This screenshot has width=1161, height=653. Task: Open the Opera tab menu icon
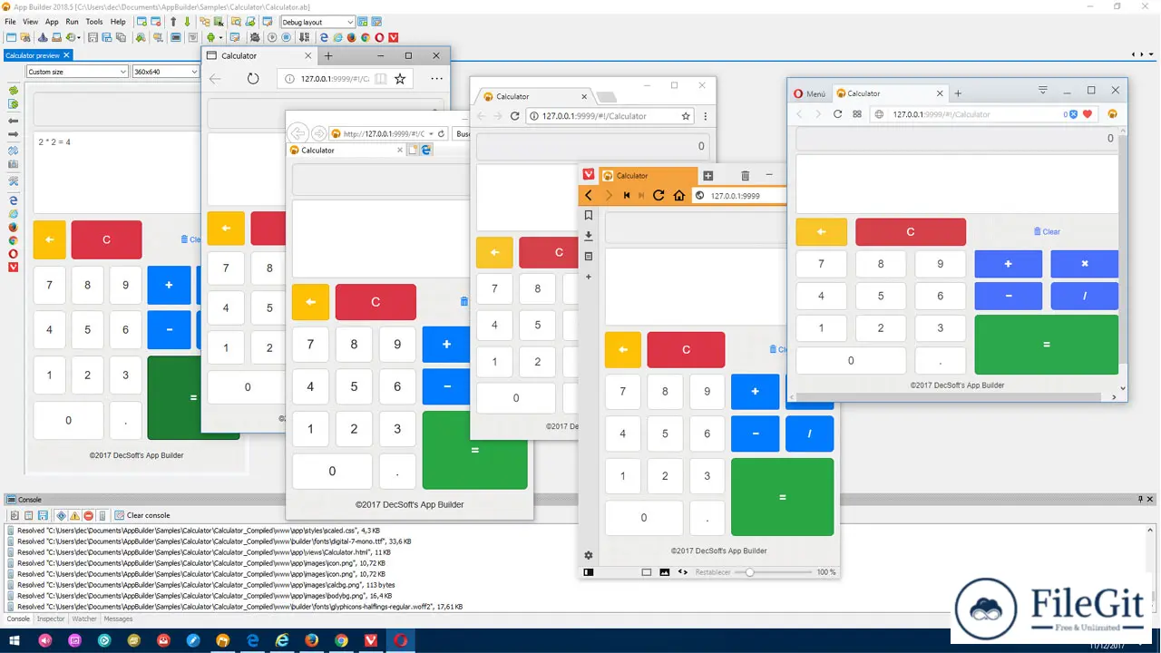1043,91
